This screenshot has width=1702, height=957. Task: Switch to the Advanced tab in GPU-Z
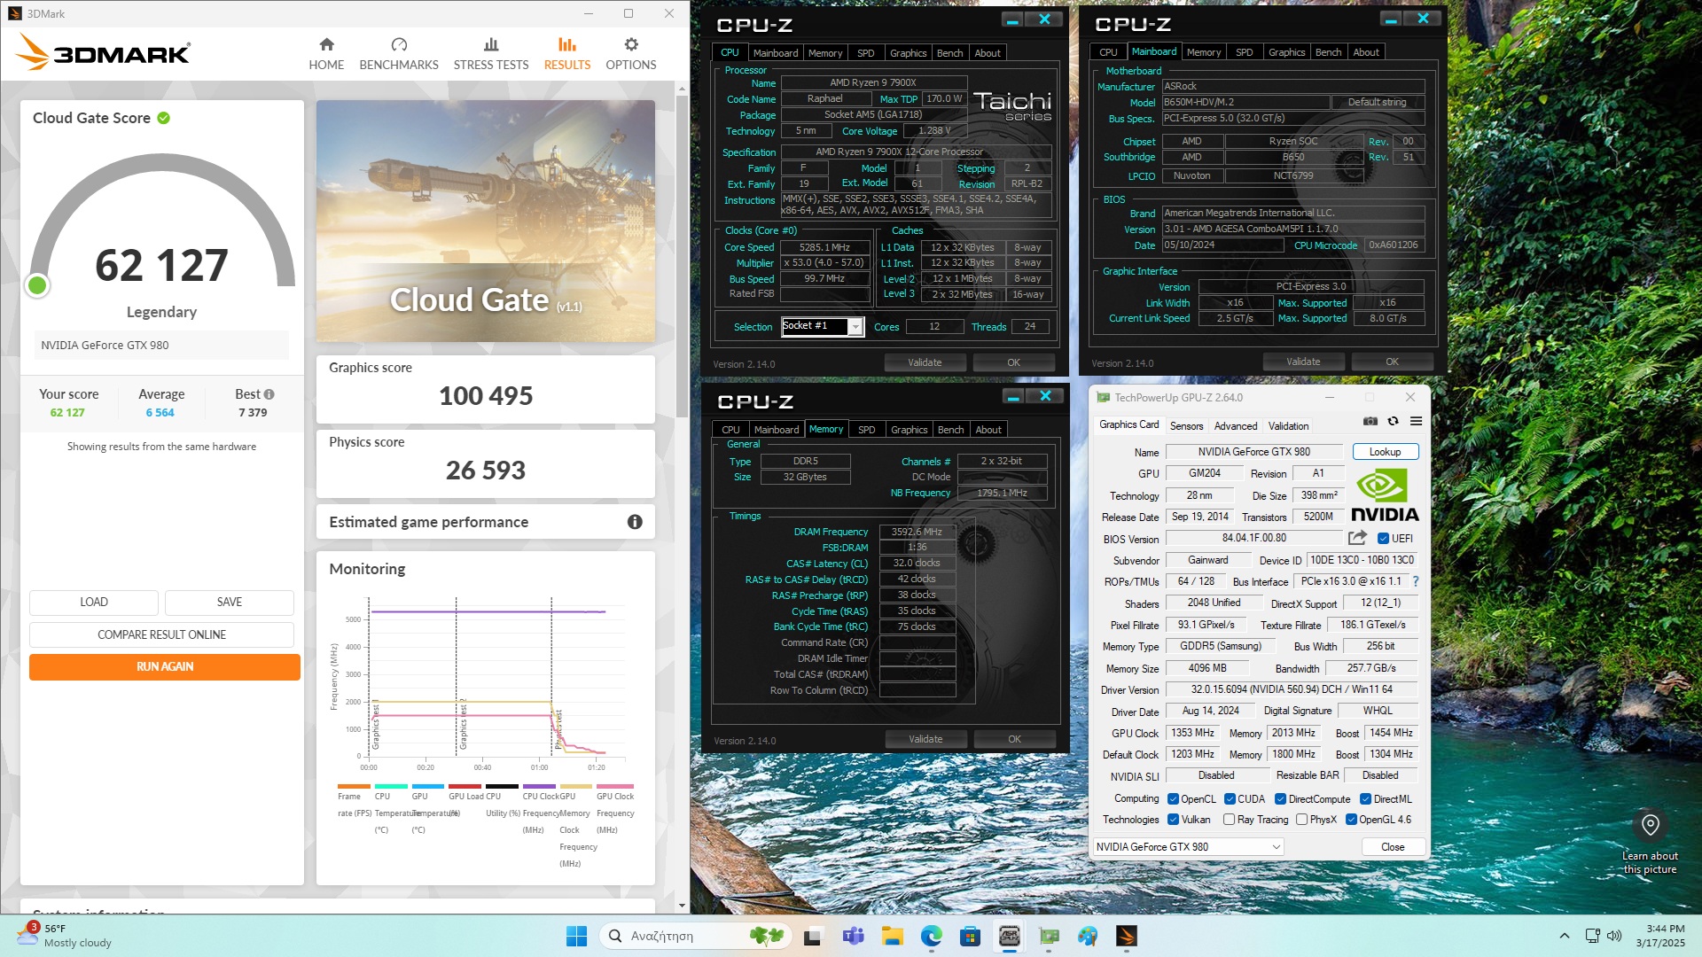[x=1235, y=425]
